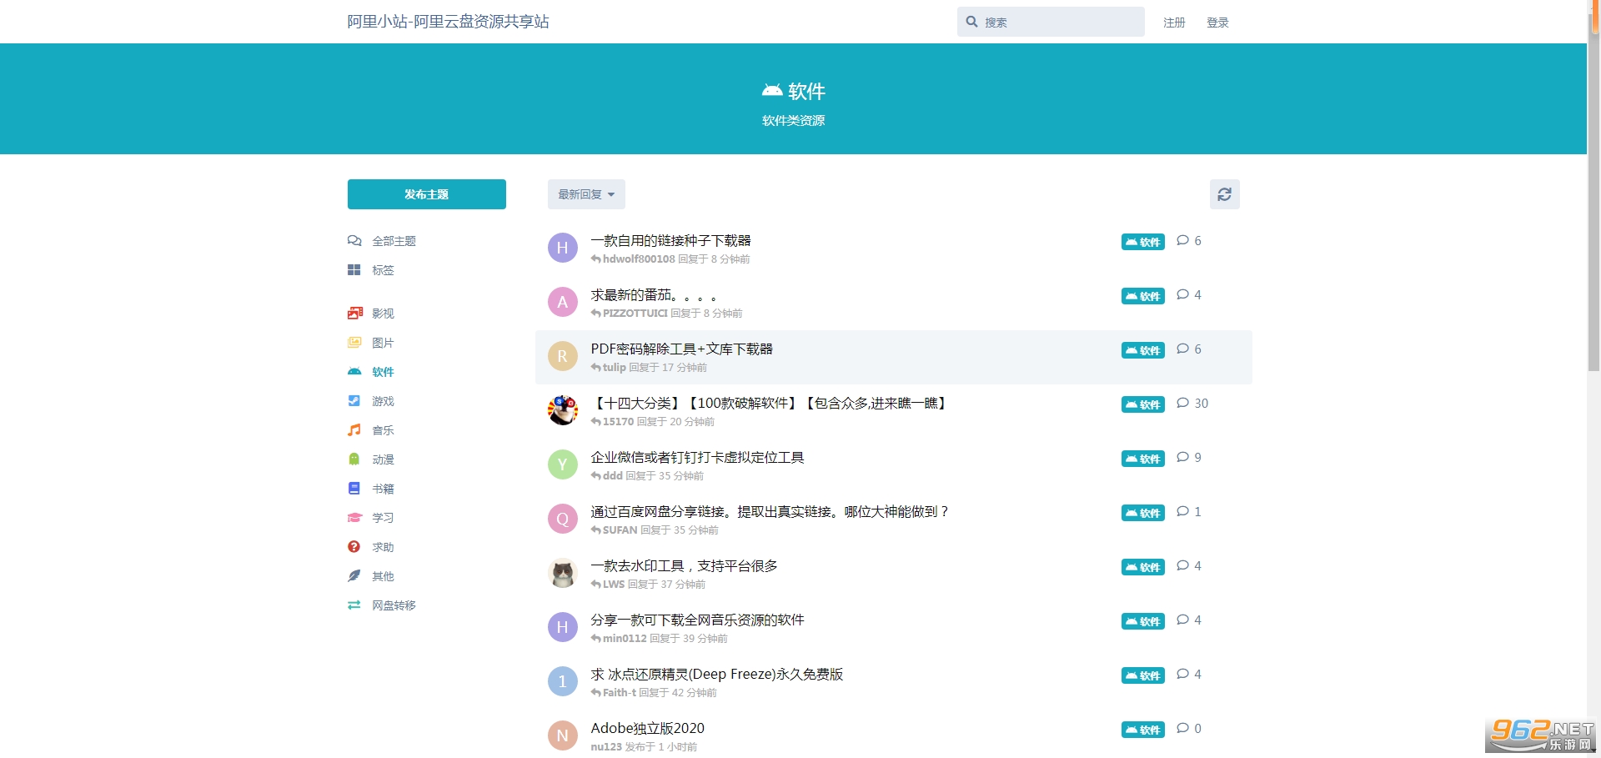Click the 网盘转移 transfer arrows icon
This screenshot has height=758, width=1601.
(x=354, y=605)
